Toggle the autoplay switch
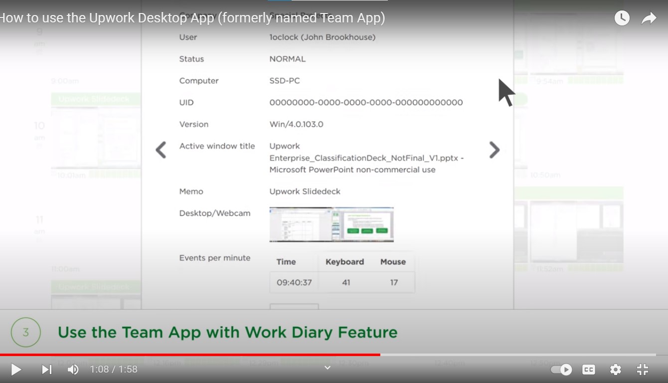The image size is (668, 383). click(x=561, y=370)
